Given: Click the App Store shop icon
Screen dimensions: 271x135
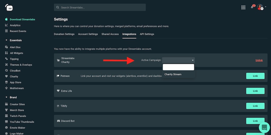Looking at the screenshot, I should [x=6, y=82].
